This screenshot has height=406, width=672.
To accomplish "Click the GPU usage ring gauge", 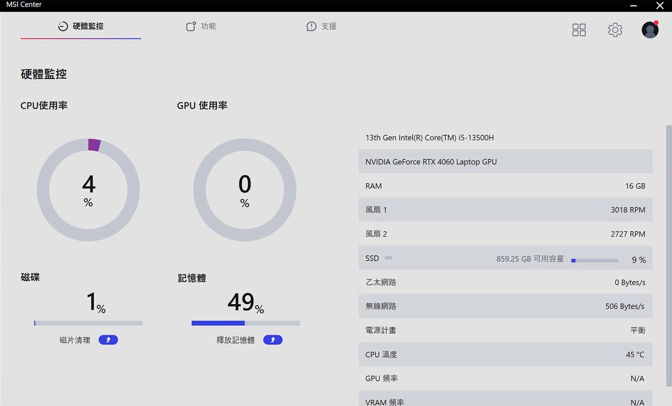I will click(245, 190).
